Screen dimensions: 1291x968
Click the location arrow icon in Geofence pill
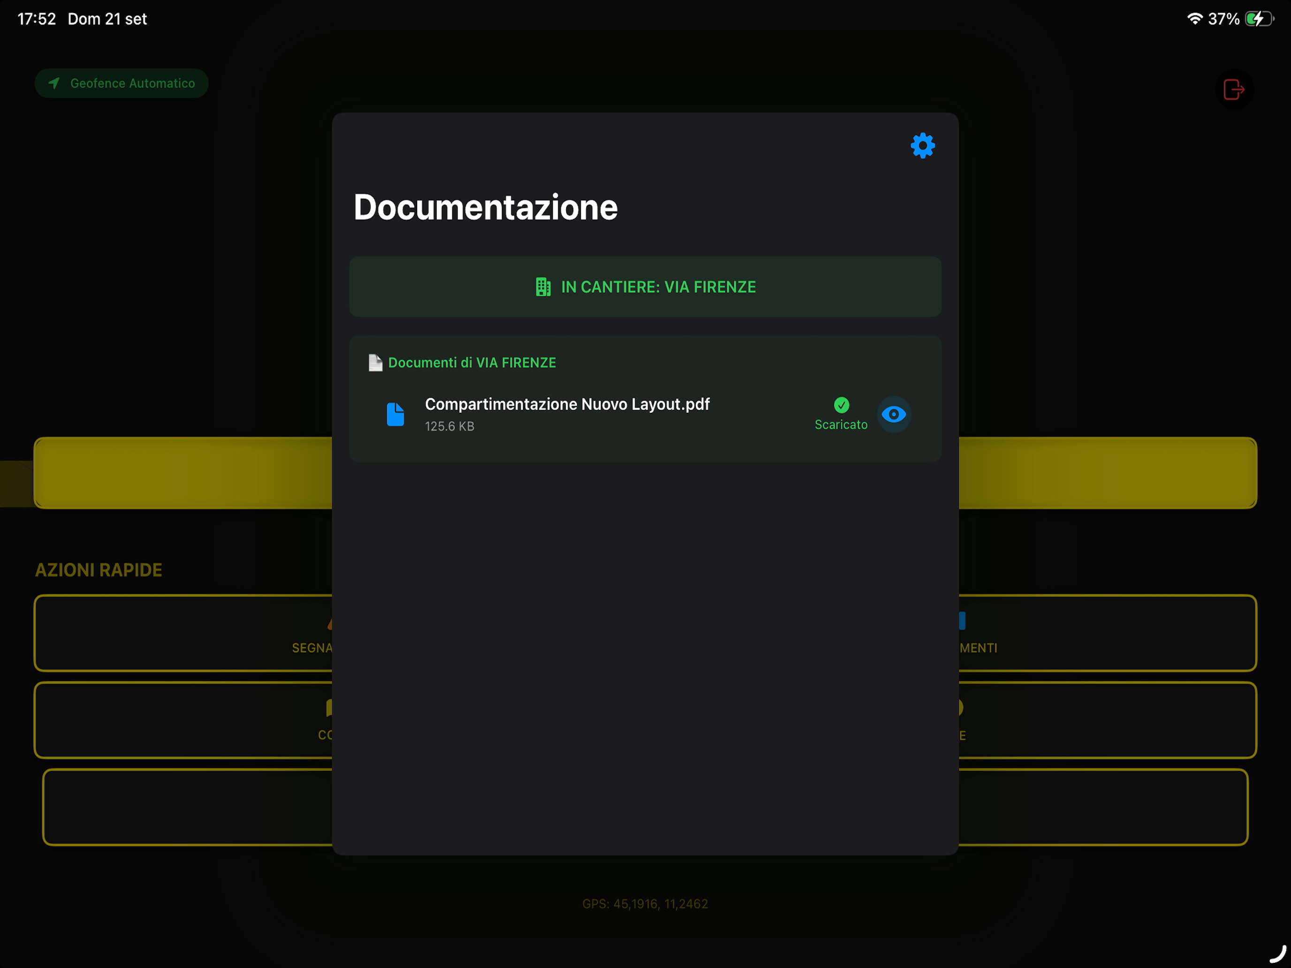click(53, 83)
